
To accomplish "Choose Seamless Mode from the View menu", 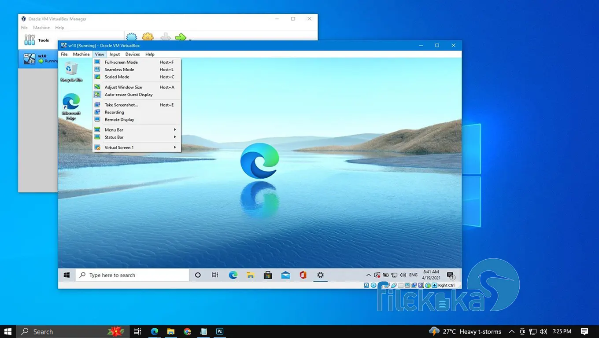I will tap(137, 70).
